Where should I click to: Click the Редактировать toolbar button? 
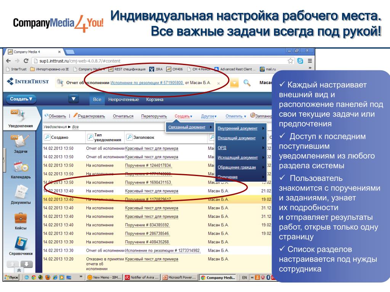(89, 116)
